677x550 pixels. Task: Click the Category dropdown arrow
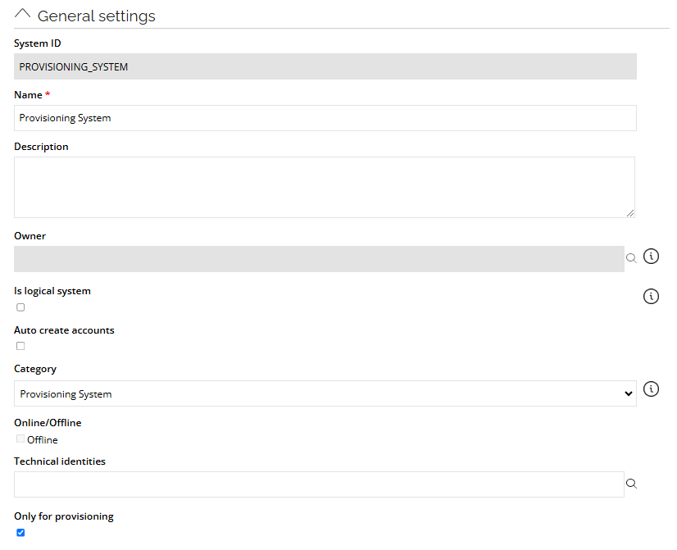(x=628, y=393)
